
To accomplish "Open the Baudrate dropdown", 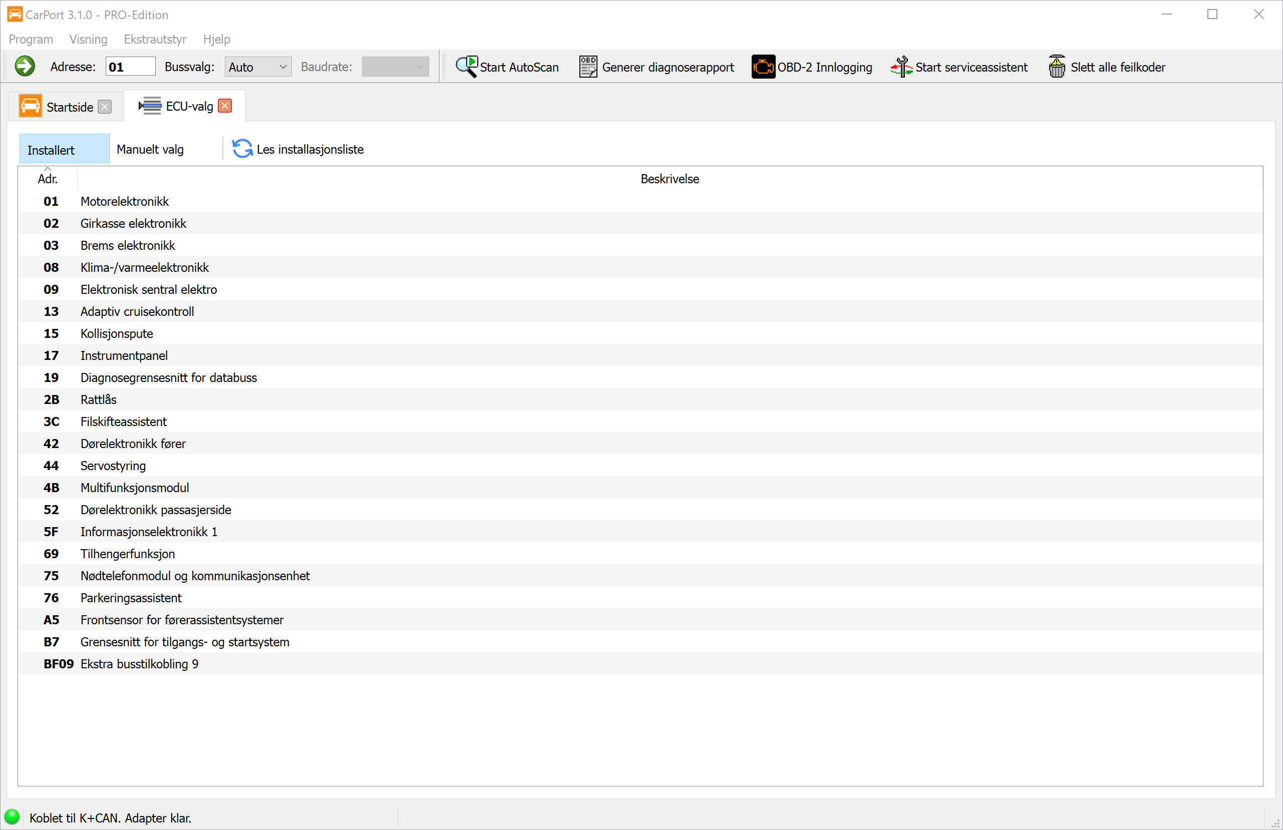I will click(x=395, y=67).
